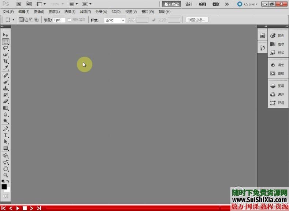Select the Blur tool
The height and width of the screenshot is (211, 289).
5,114
